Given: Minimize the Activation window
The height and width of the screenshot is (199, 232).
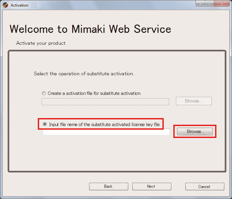Looking at the screenshot, I should (200, 3).
